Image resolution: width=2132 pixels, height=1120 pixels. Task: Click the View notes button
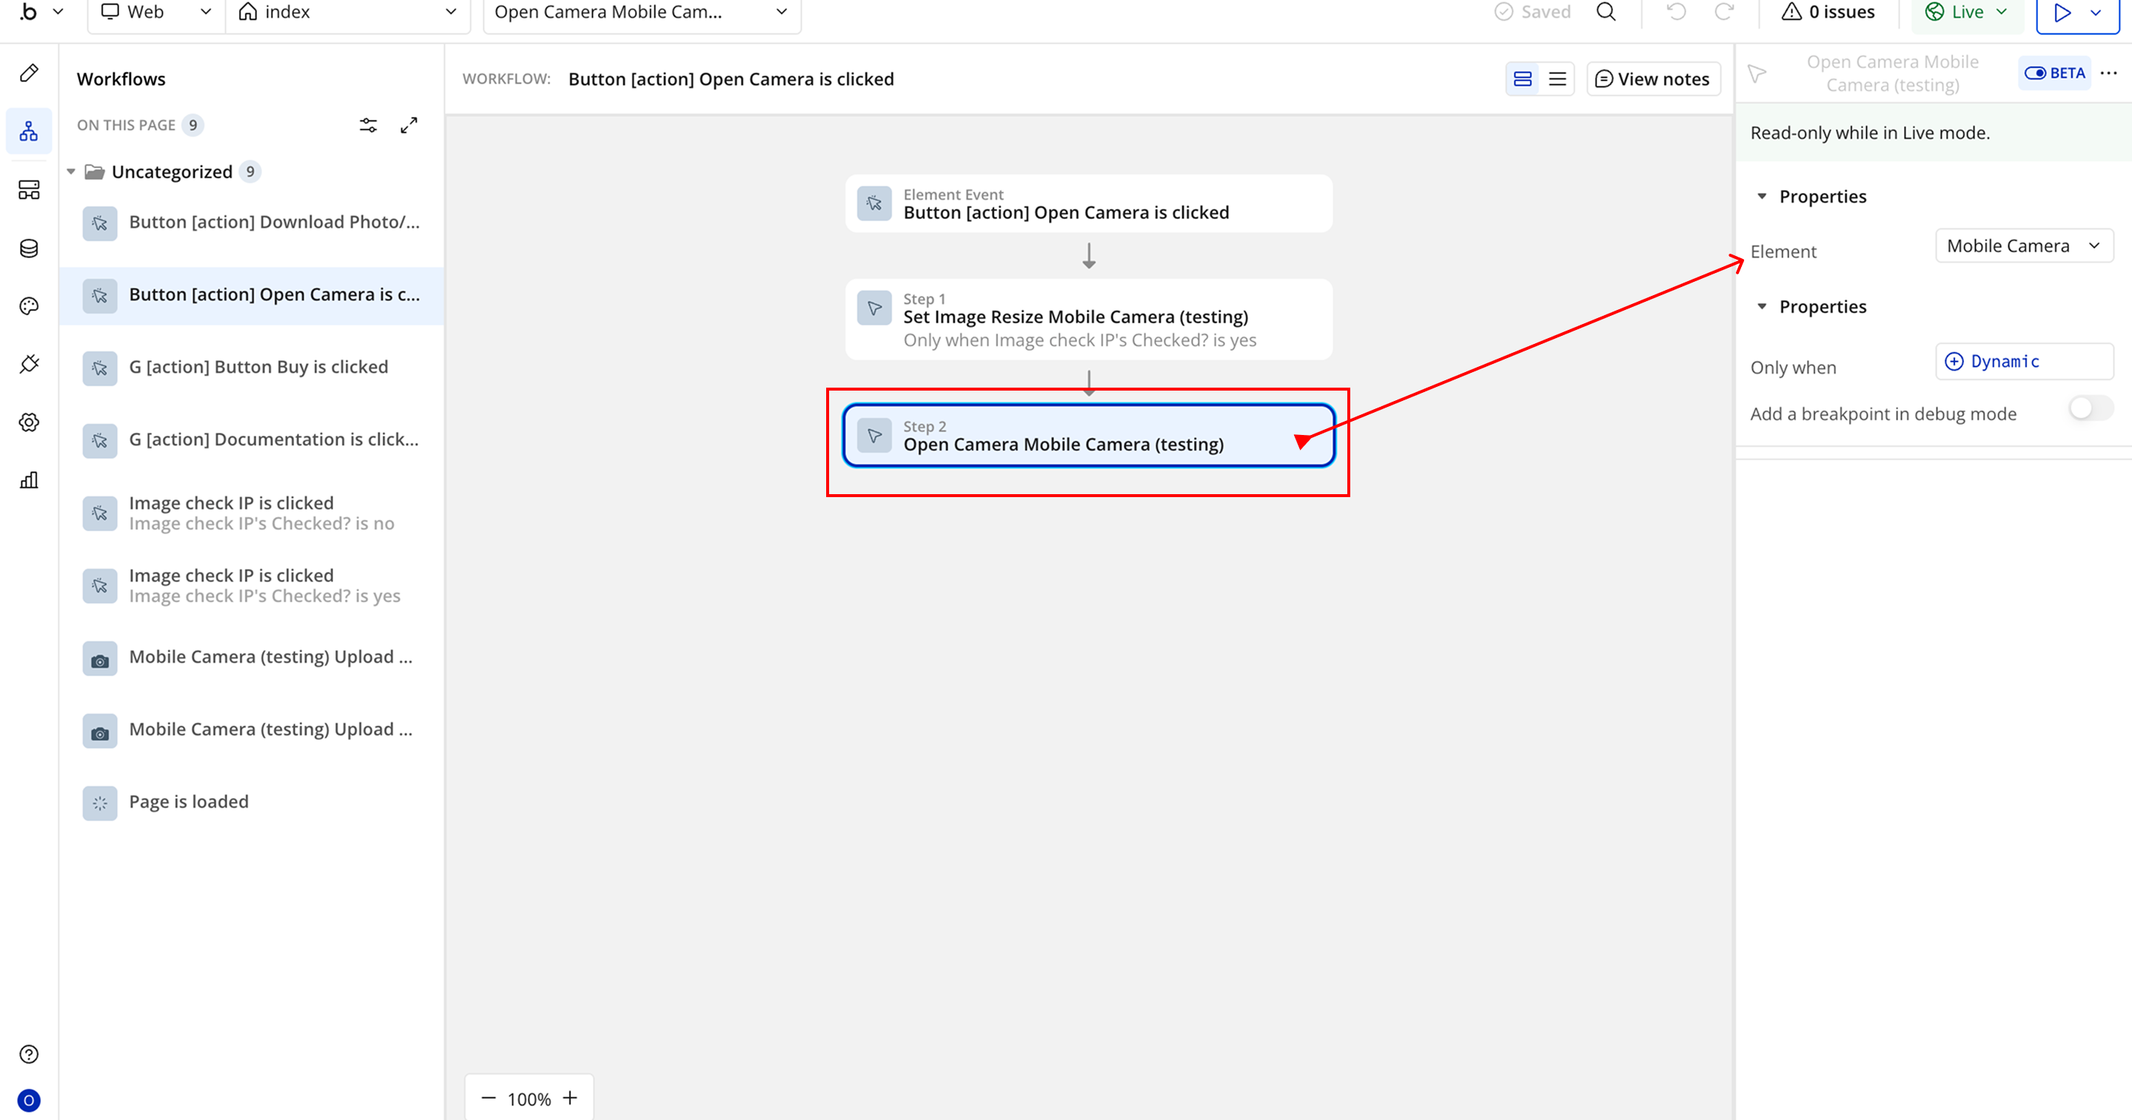(x=1653, y=78)
